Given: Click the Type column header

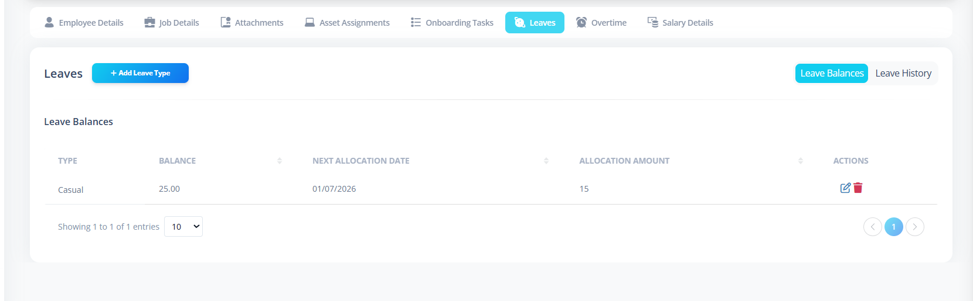Looking at the screenshot, I should click(67, 161).
